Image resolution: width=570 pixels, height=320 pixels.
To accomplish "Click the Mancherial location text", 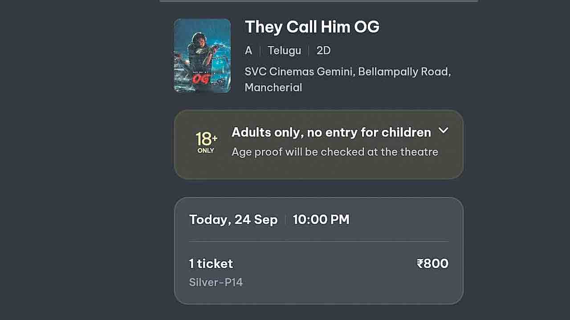I will (273, 87).
